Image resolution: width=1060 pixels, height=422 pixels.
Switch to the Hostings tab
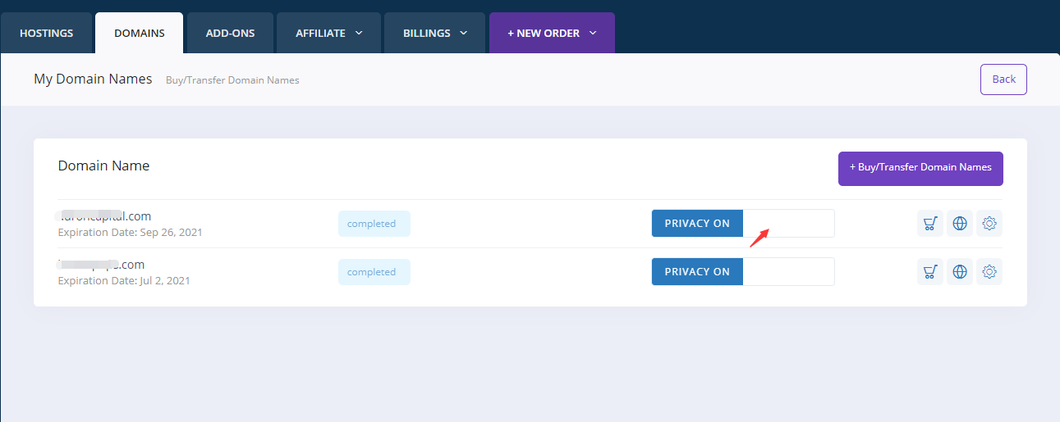(46, 34)
